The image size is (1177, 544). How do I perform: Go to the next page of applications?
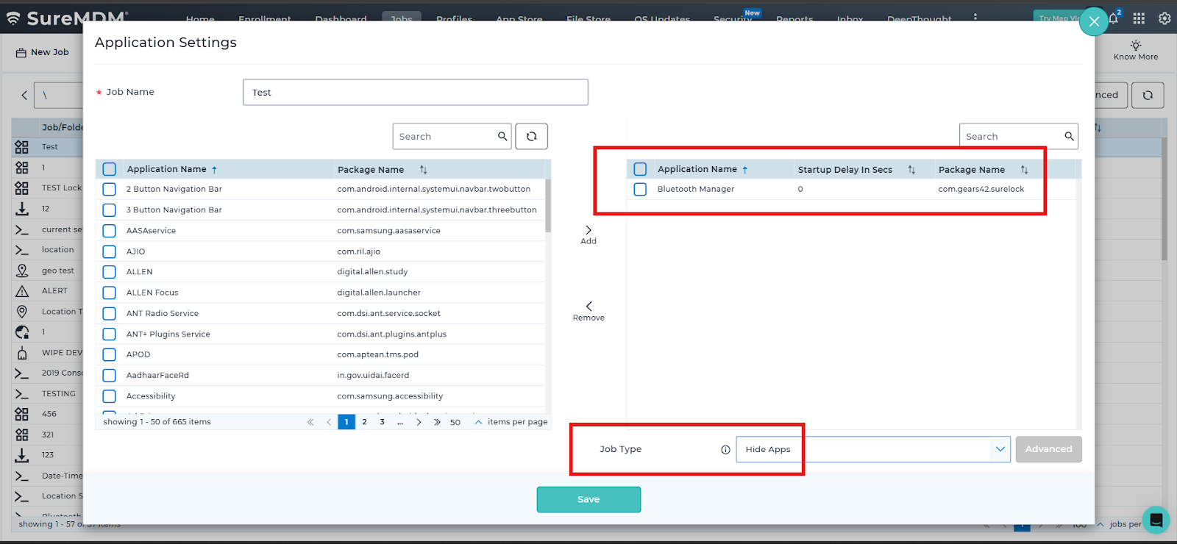pyautogui.click(x=419, y=423)
